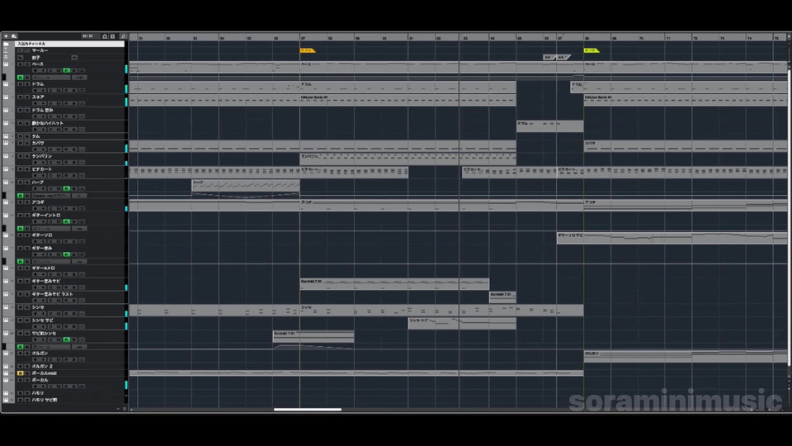Click the search tracks magnifier icon

[x=122, y=36]
